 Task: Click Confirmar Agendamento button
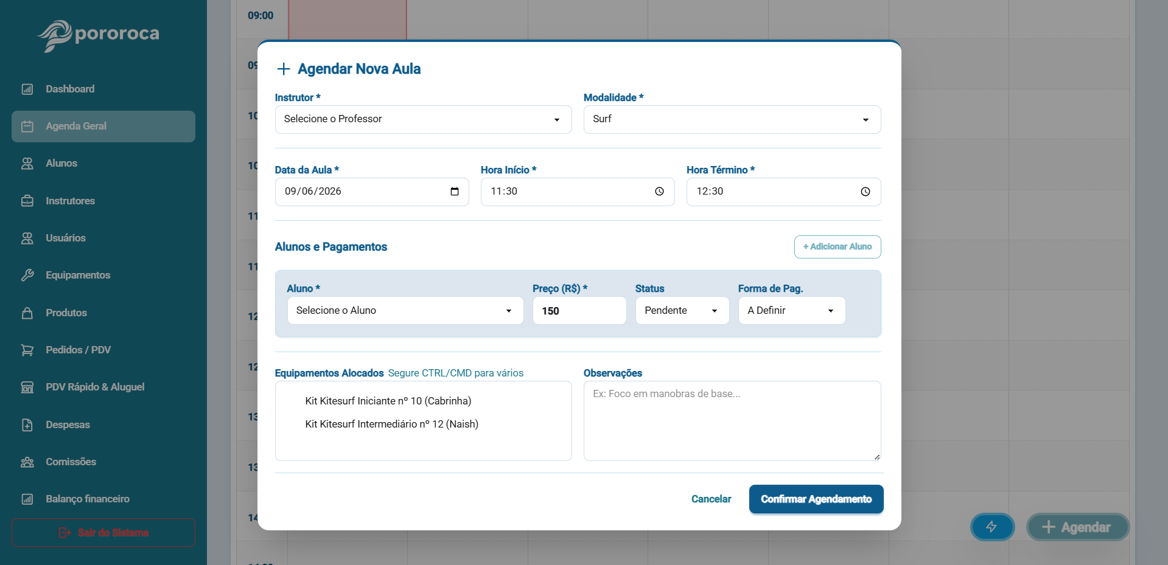[816, 499]
